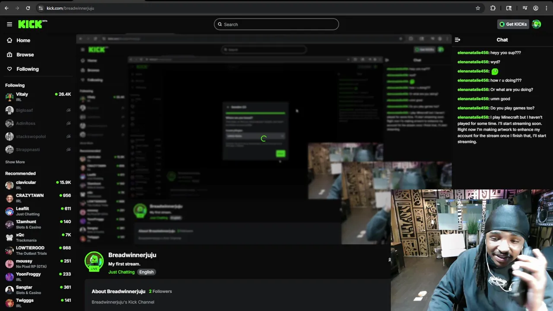The width and height of the screenshot is (553, 311).
Task: Click elenanatalie456 on 'heyy yoo sup???' message
Action: (473, 53)
